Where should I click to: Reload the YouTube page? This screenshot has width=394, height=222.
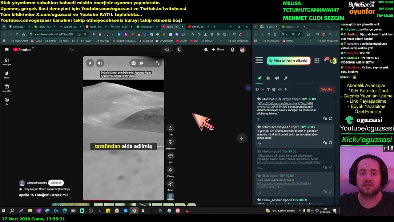(x=17, y=34)
